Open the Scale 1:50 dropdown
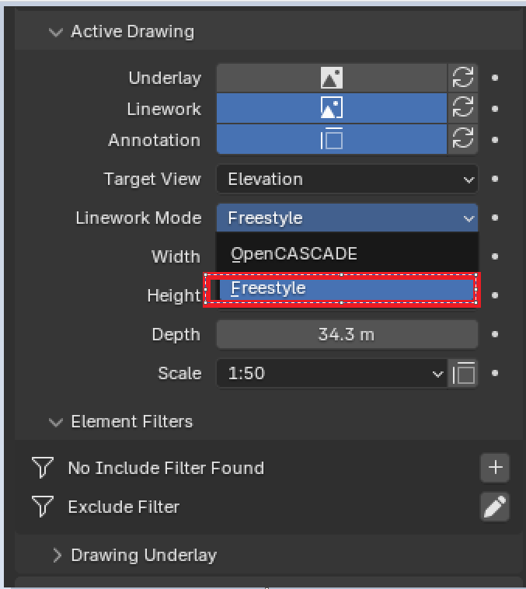The image size is (526, 589). point(332,374)
